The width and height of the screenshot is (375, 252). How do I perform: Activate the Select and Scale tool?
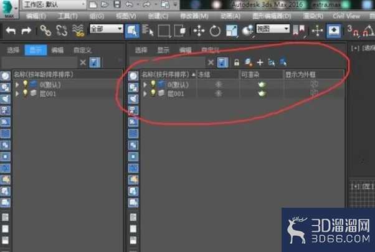coord(232,31)
